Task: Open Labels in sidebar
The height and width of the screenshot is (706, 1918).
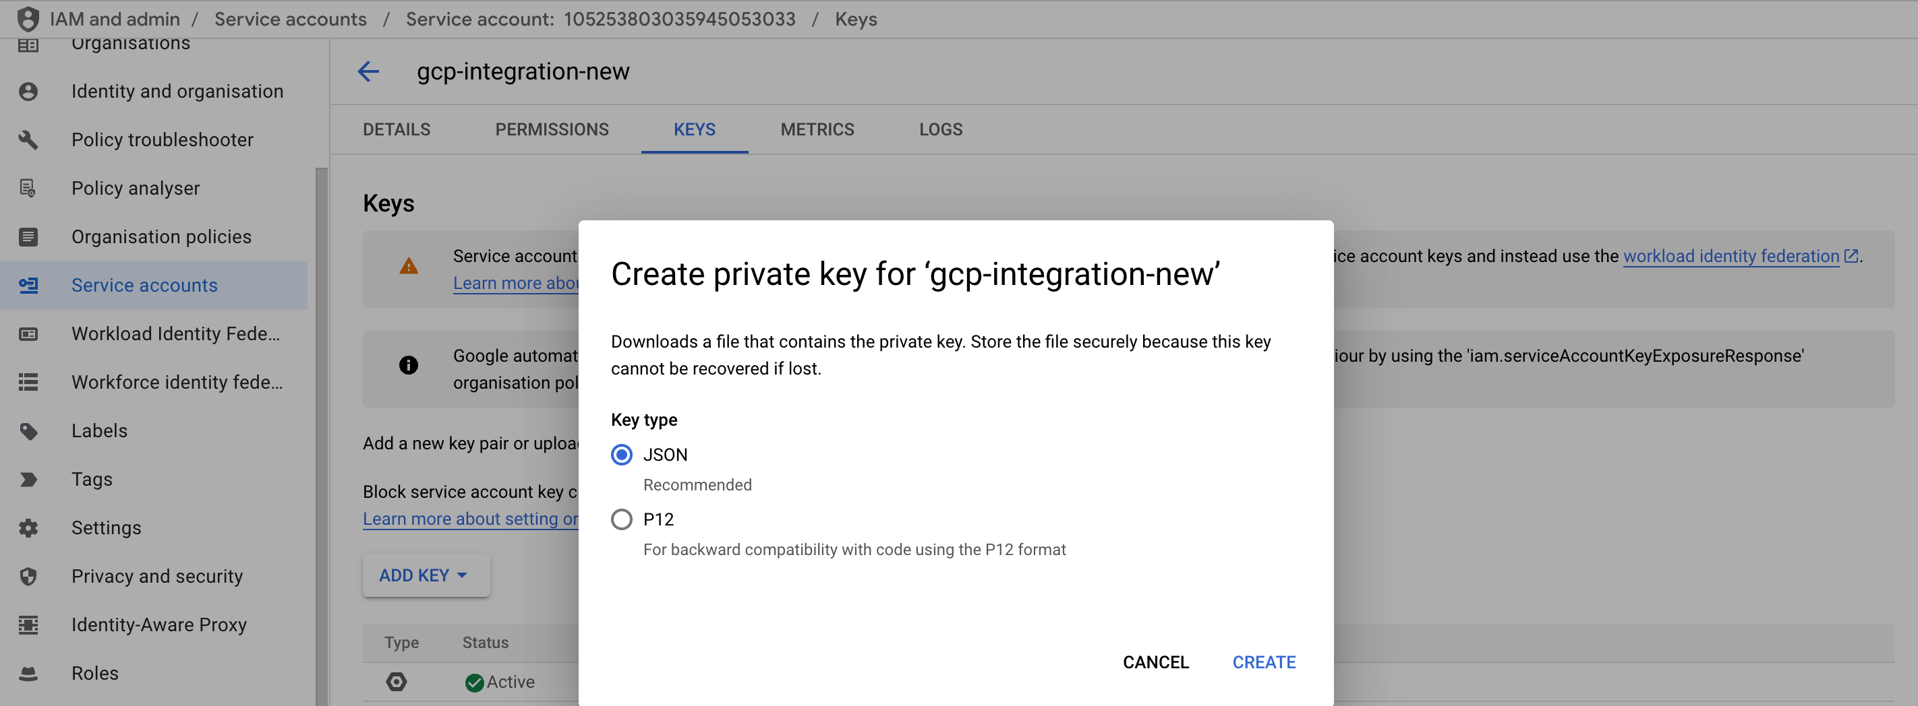Action: pyautogui.click(x=153, y=430)
